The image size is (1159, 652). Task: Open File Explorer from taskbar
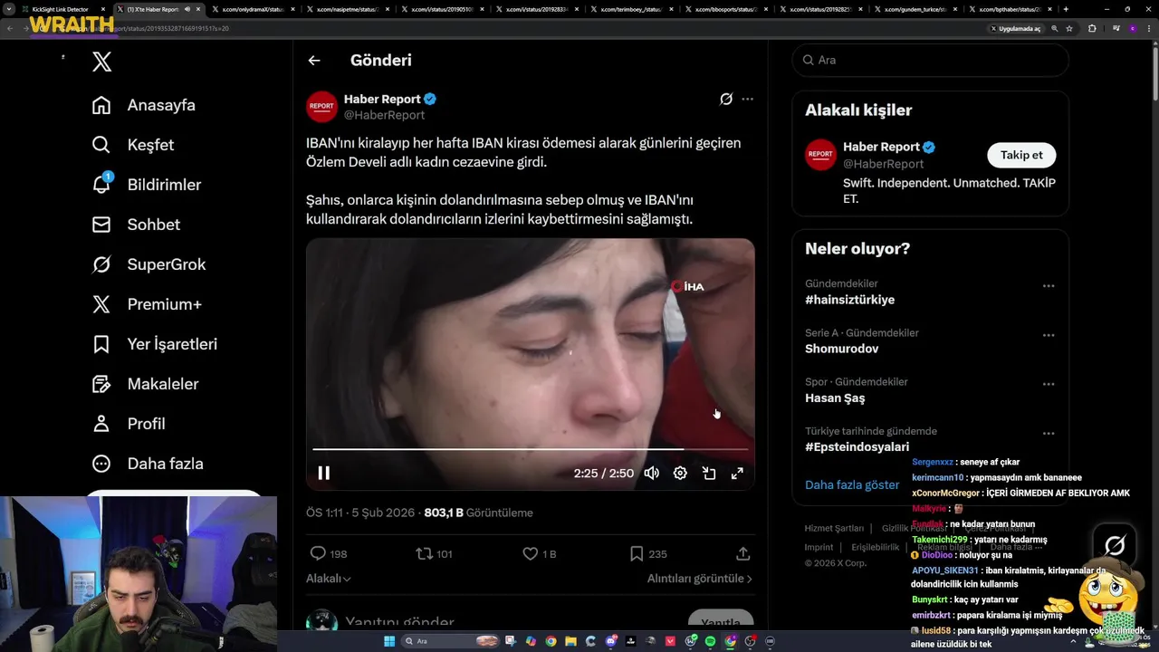tap(571, 641)
